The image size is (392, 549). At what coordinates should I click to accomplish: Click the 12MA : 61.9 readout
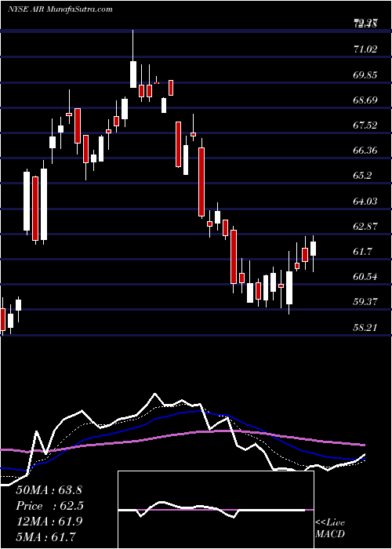point(49,522)
